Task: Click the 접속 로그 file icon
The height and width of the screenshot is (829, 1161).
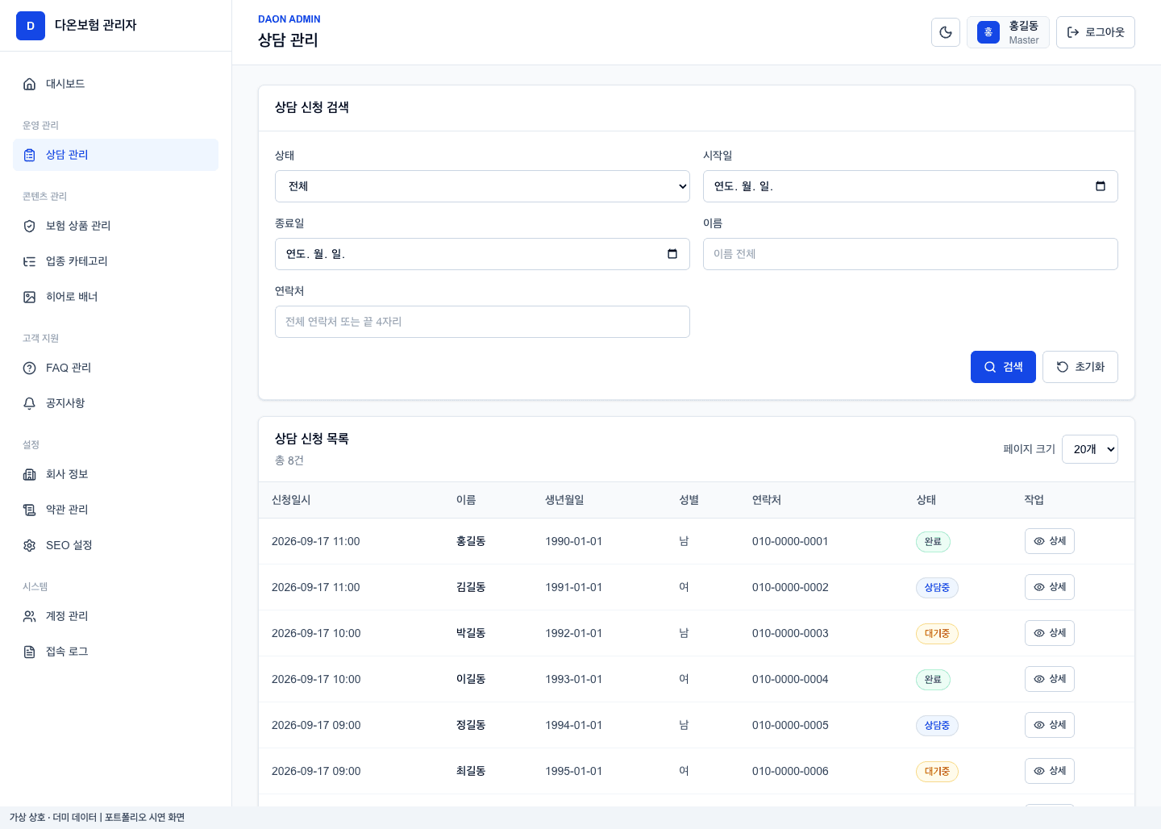Action: tap(30, 652)
